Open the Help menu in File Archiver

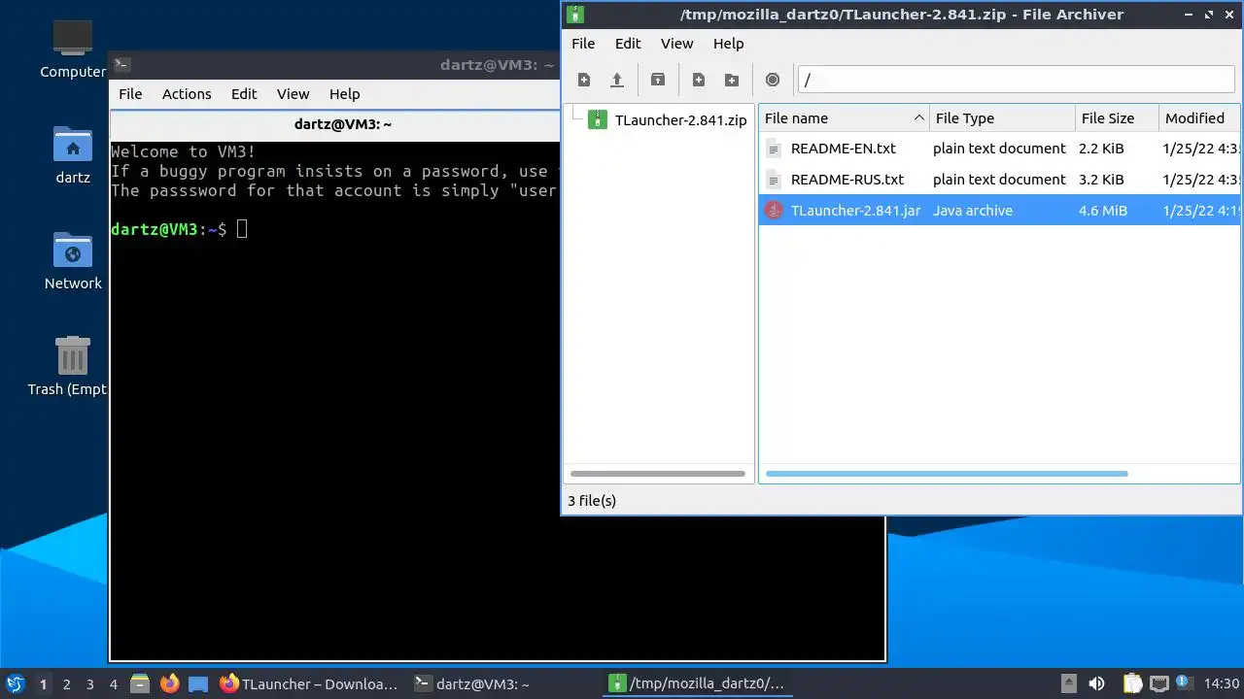coord(728,44)
